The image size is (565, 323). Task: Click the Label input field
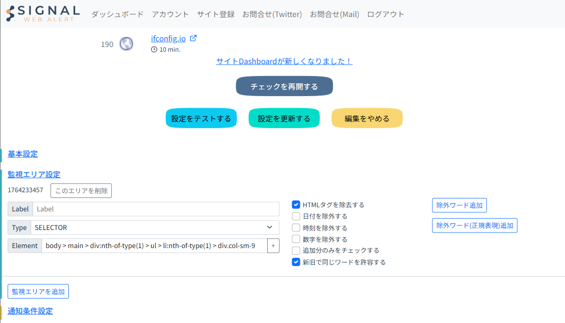(155, 209)
